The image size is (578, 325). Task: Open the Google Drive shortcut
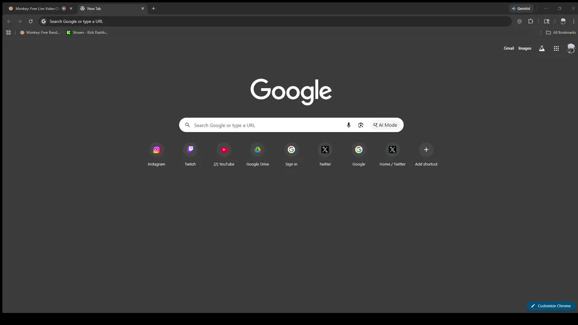click(x=257, y=154)
